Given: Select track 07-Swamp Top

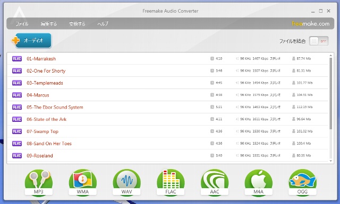Looking at the screenshot, I should [x=167, y=131].
